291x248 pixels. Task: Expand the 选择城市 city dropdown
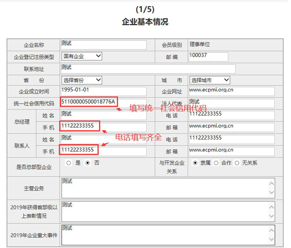[210, 80]
